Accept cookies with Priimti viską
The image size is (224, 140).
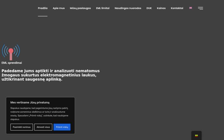pos(62,127)
